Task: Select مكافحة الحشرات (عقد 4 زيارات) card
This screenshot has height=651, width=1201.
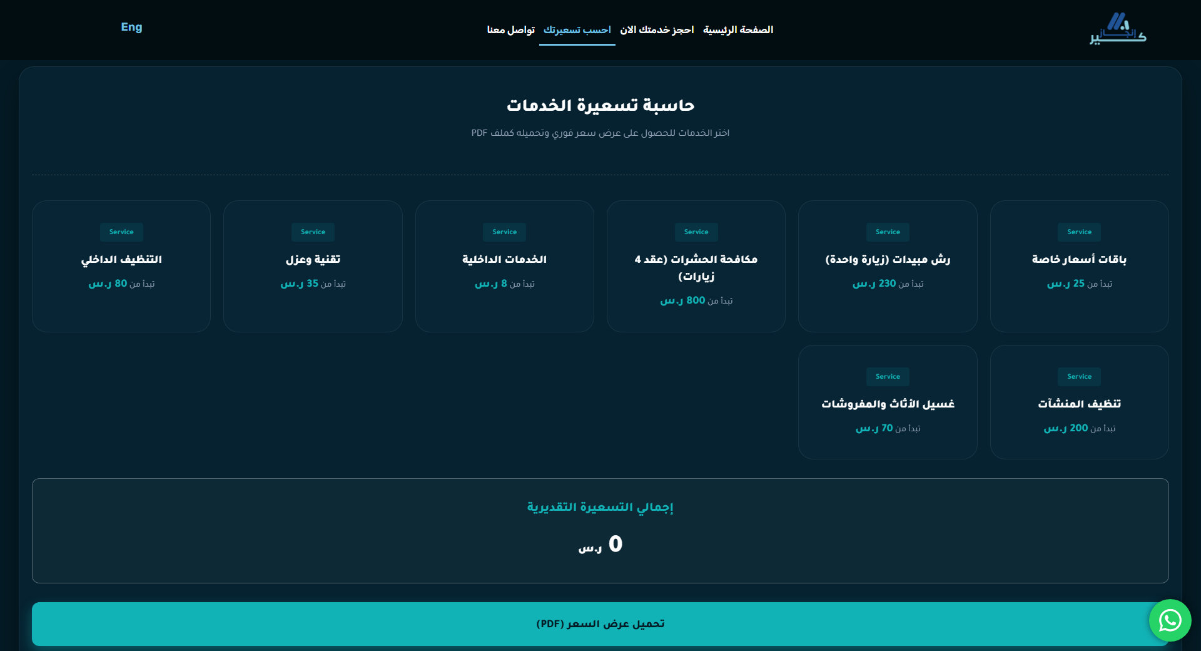Action: click(x=696, y=266)
